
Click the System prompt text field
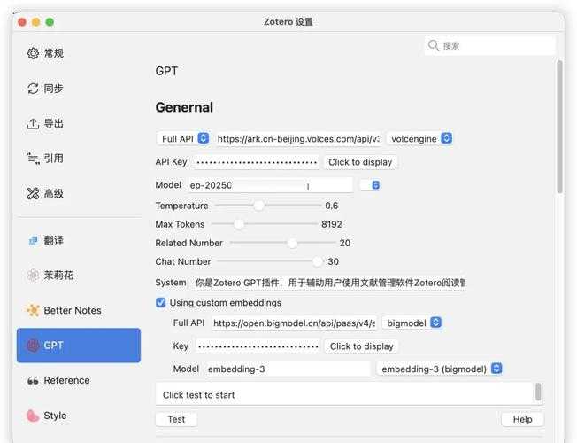tap(328, 283)
